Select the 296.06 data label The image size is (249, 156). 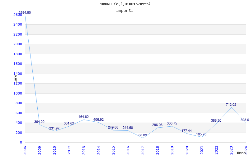coord(157,125)
